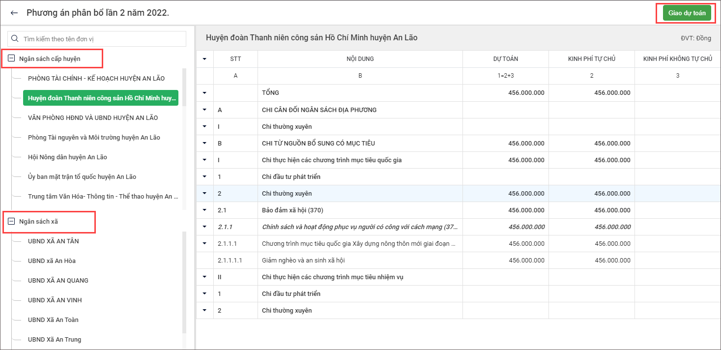This screenshot has height=350, width=721.
Task: Collapse the Ngân sách xã group
Action: pyautogui.click(x=11, y=222)
